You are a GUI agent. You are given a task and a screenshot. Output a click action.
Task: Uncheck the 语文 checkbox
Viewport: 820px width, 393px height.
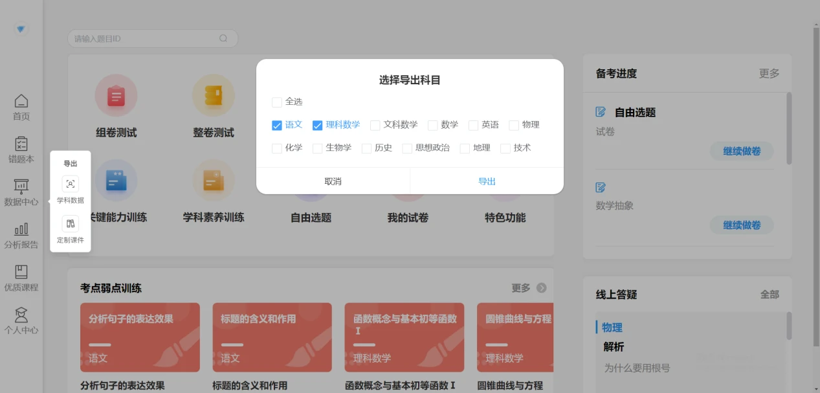277,125
